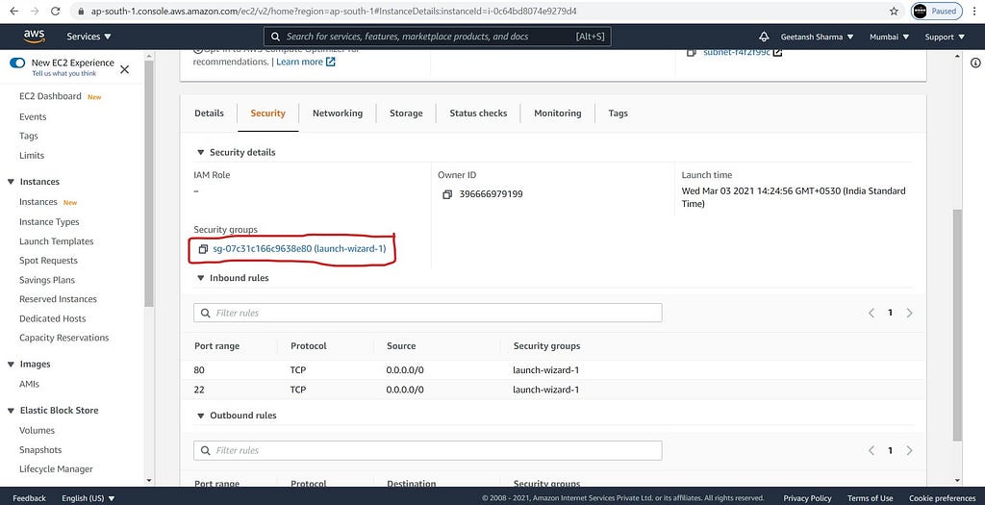The width and height of the screenshot is (985, 505).
Task: Open Instance Types in the sidebar
Action: tap(49, 222)
